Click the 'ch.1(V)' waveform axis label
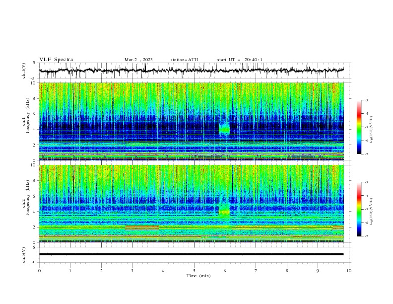 [24, 71]
